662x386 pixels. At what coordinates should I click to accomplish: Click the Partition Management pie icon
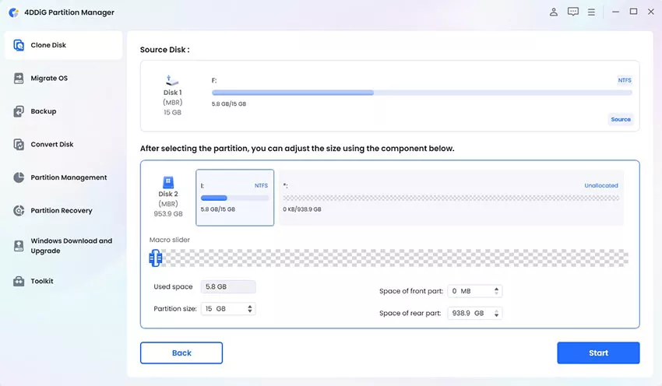click(x=19, y=177)
